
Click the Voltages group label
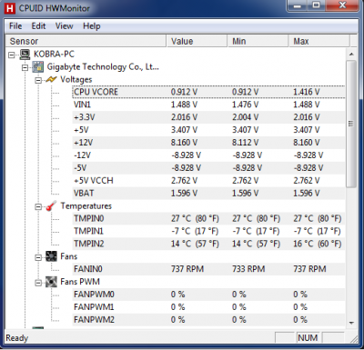pyautogui.click(x=76, y=80)
